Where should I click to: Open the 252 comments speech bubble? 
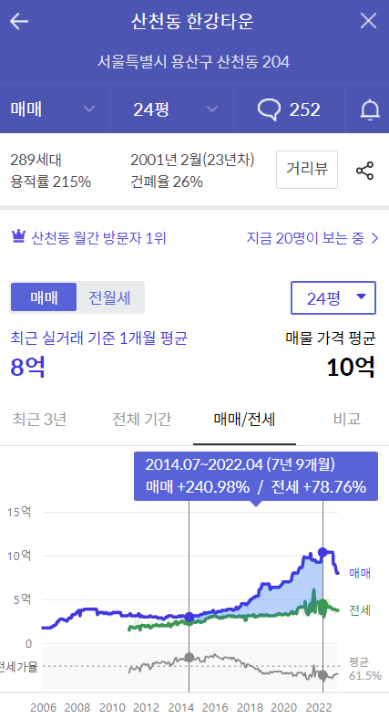tap(289, 109)
